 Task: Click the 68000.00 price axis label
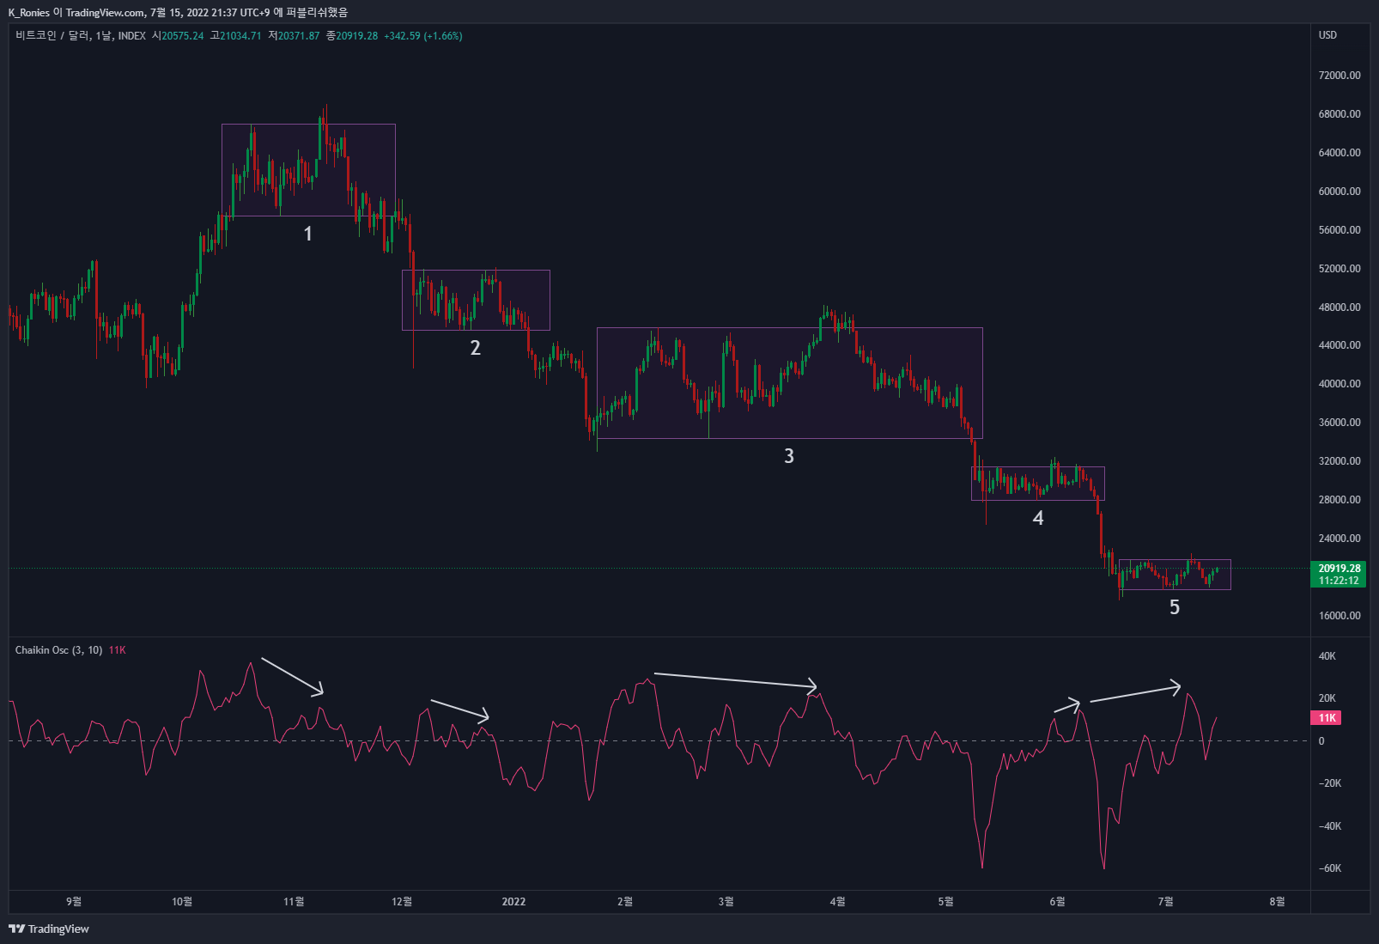pyautogui.click(x=1340, y=114)
